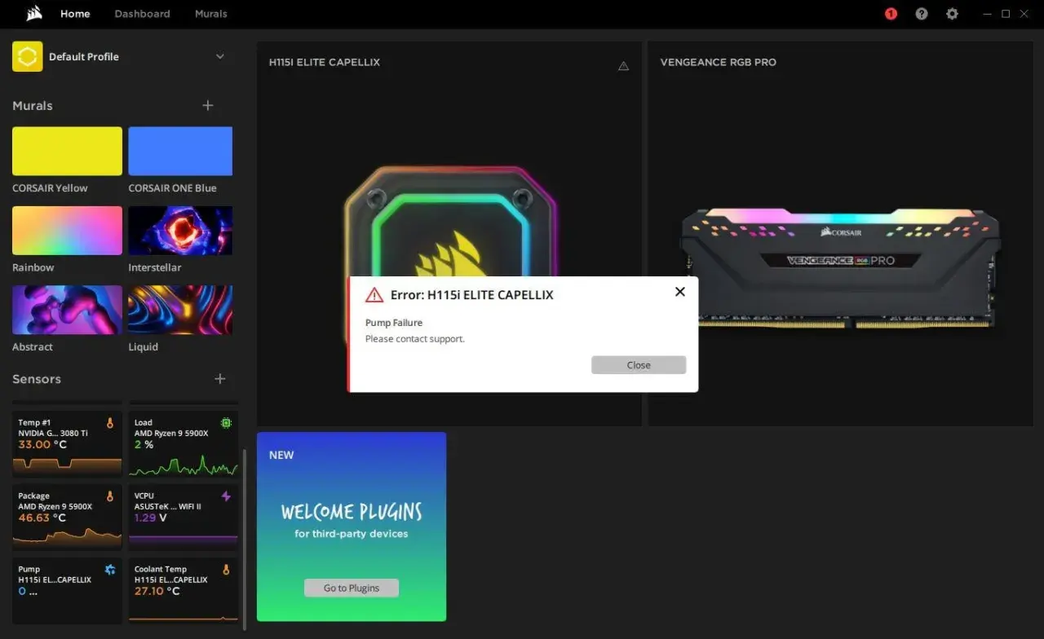Click the Go to Plugins button
This screenshot has height=639, width=1044.
tap(352, 588)
